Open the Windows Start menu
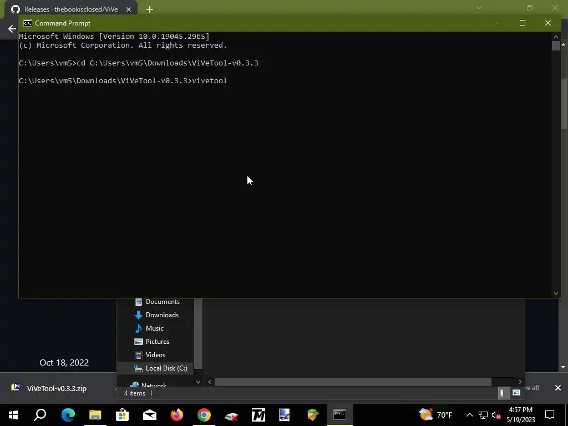Screen dimensions: 568x426 13,415
